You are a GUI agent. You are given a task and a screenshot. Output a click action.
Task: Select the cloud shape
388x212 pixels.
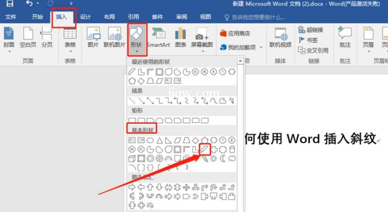232,159
